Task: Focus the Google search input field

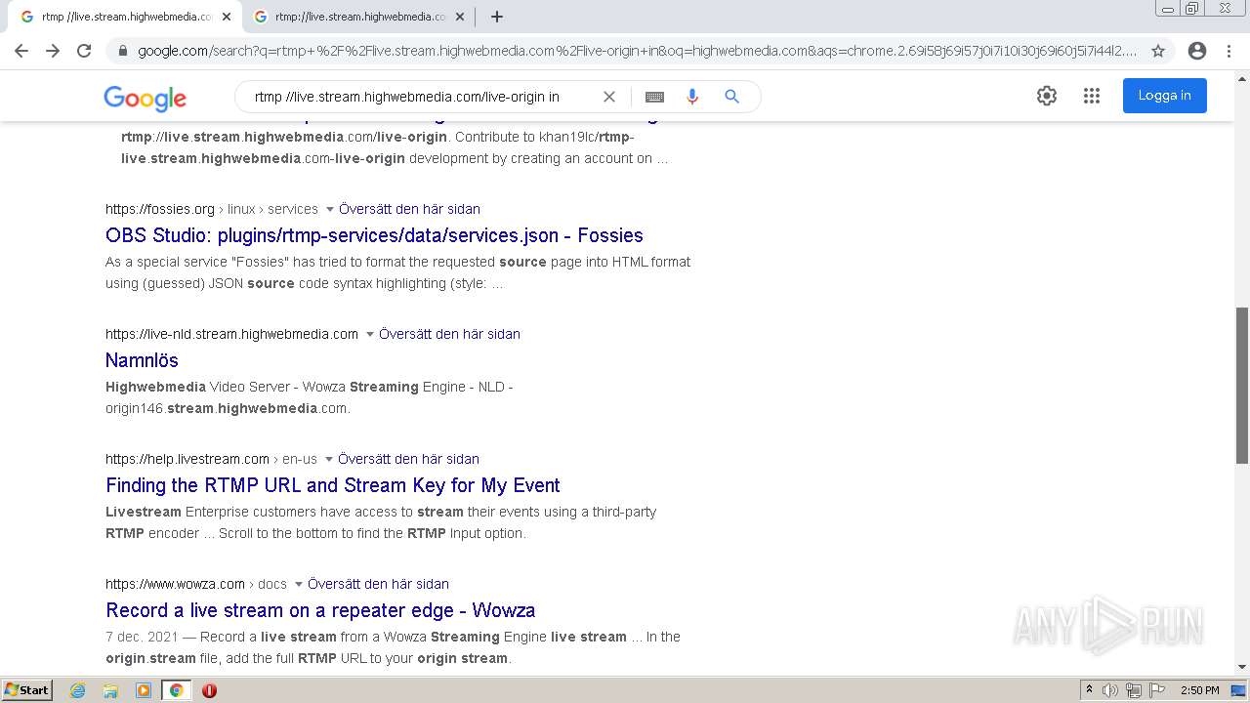Action: 422,97
